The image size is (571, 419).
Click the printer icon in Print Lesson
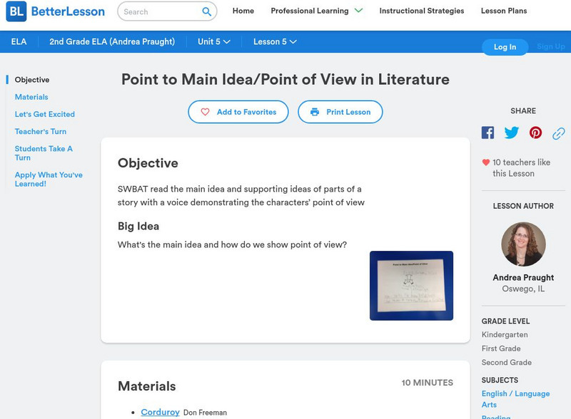click(315, 112)
